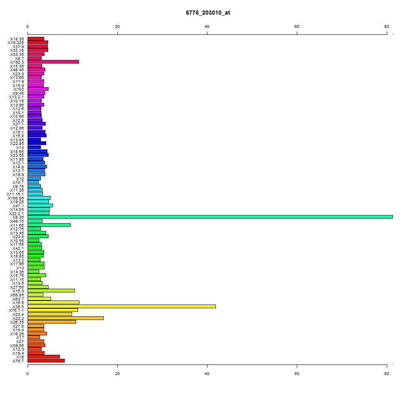Viewport: 405px width, 405px height.
Task: Click the X23.55 label
Action: [17, 155]
